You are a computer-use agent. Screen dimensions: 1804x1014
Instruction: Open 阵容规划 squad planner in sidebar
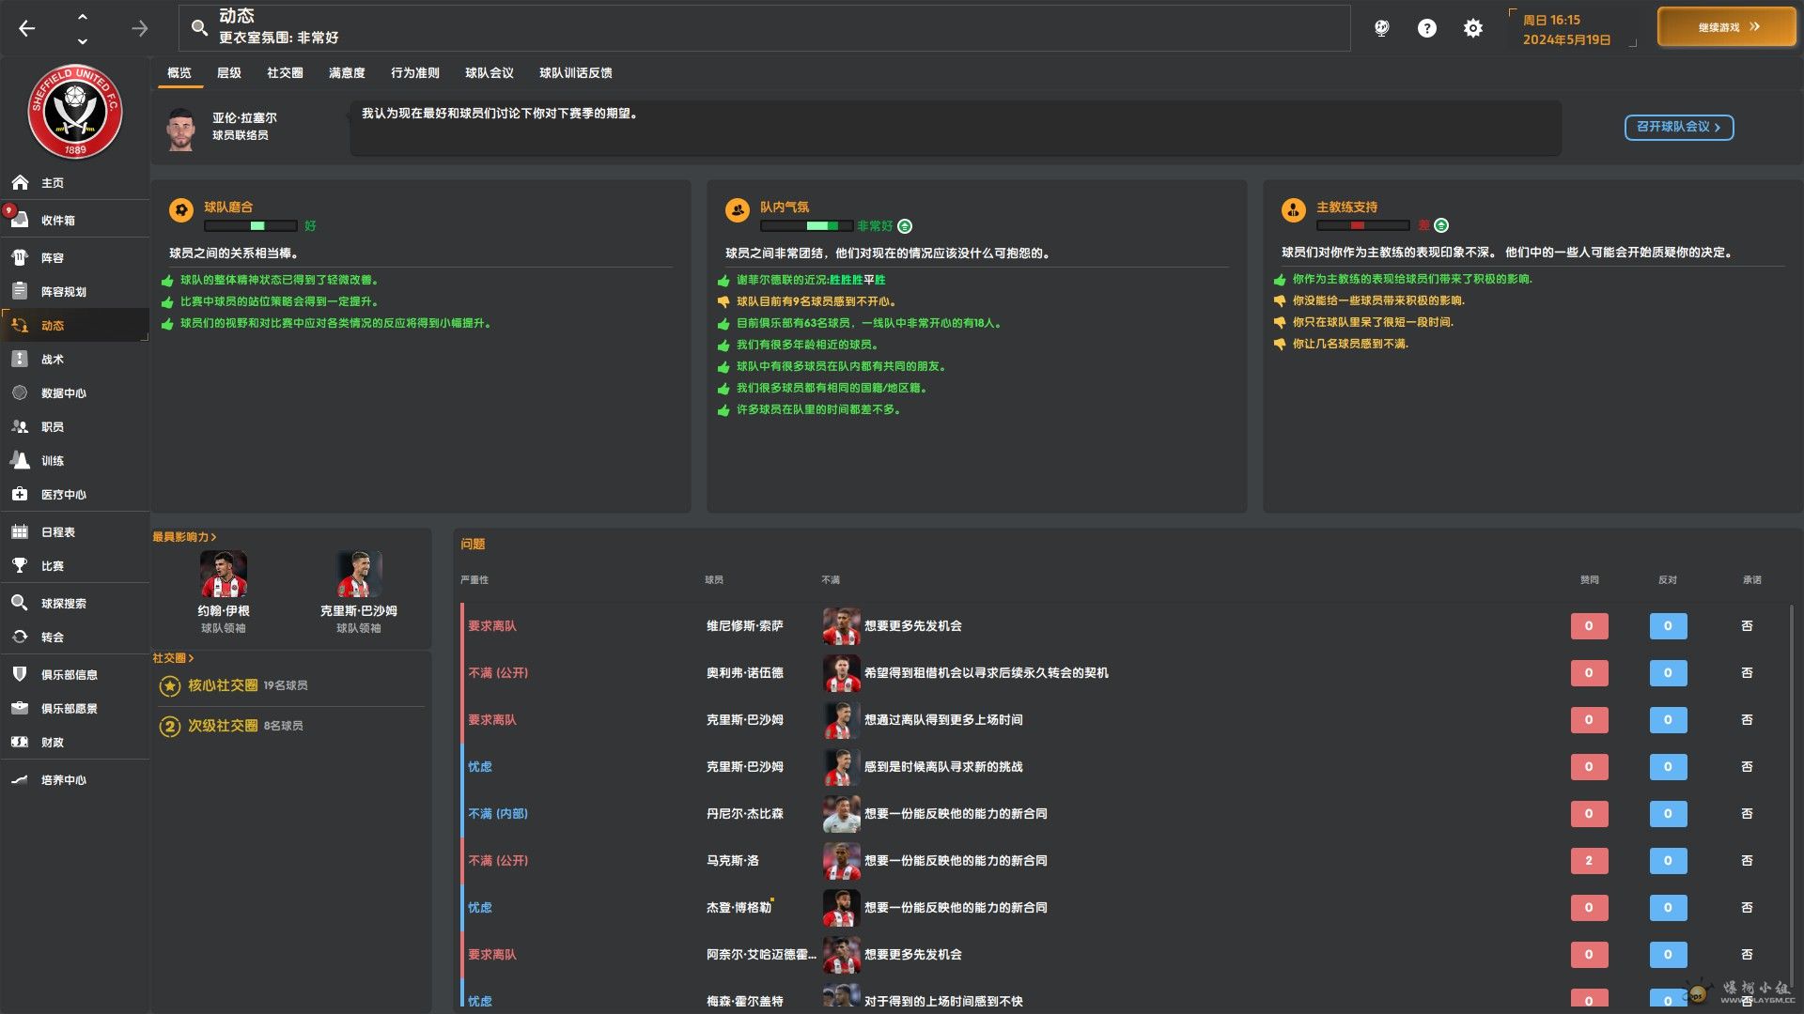click(75, 291)
